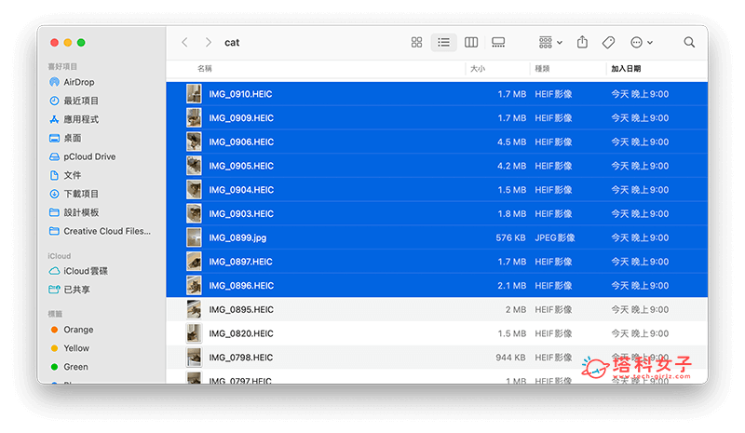Select the Orange color tag
Image resolution: width=745 pixels, height=433 pixels.
point(78,330)
